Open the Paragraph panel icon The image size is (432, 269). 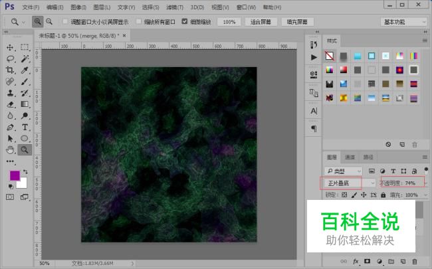314,129
